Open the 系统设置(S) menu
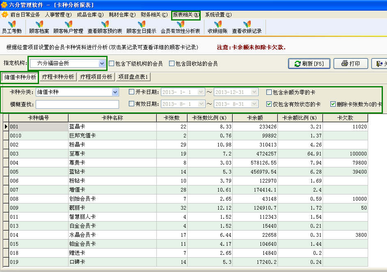Viewport: 387px width, 272px height. point(218,15)
